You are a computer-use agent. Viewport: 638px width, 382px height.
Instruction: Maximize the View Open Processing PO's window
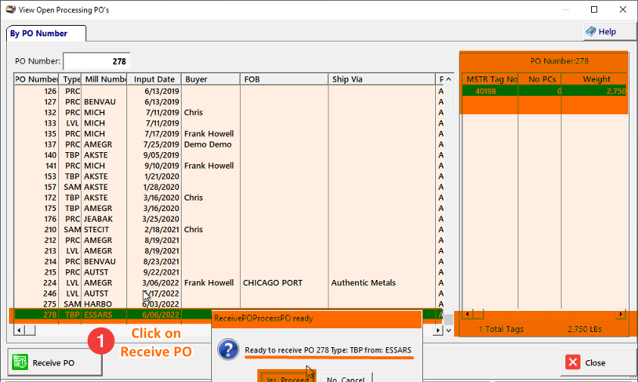(594, 9)
